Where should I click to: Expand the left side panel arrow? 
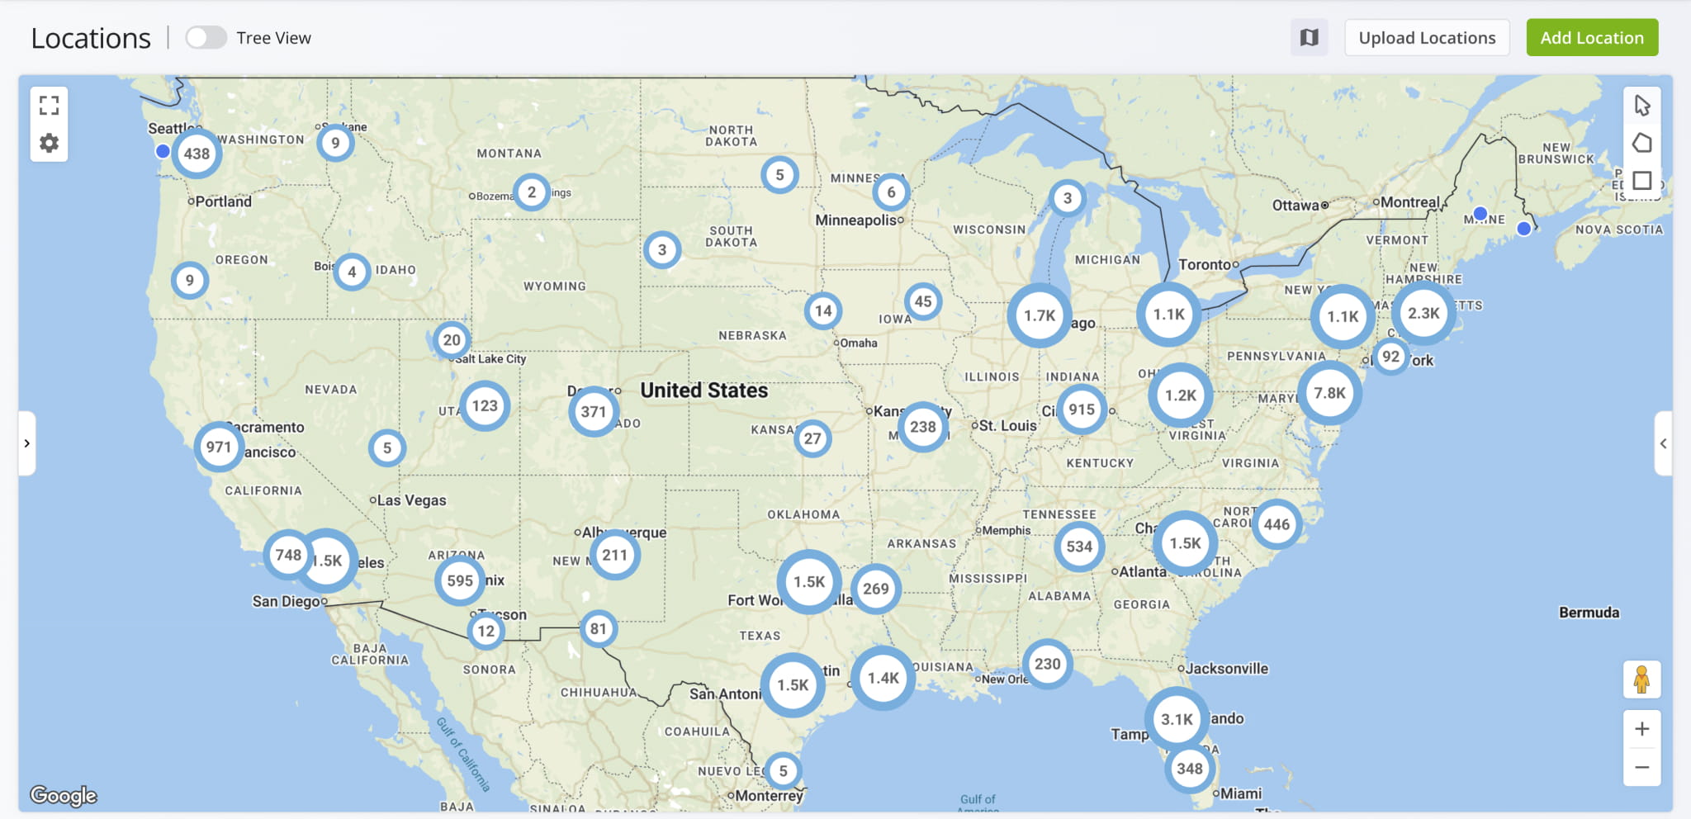(27, 443)
